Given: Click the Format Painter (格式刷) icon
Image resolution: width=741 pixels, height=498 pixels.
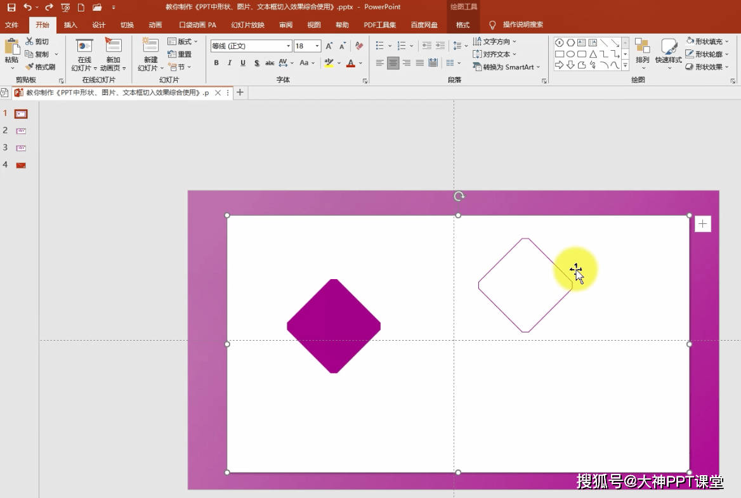Looking at the screenshot, I should 30,67.
